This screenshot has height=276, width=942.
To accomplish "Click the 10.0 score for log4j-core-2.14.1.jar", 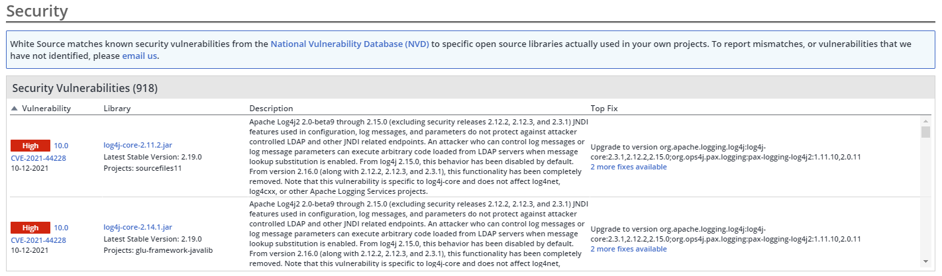I will [61, 228].
